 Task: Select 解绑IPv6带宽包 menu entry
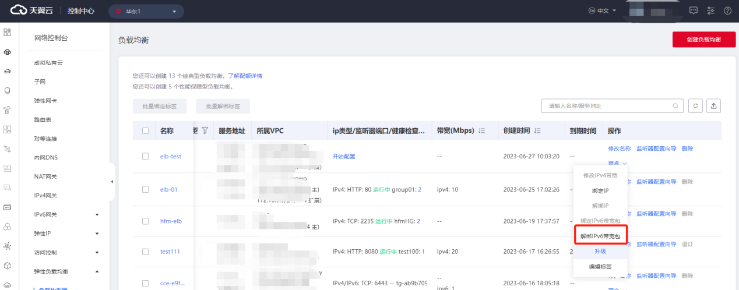coord(601,236)
